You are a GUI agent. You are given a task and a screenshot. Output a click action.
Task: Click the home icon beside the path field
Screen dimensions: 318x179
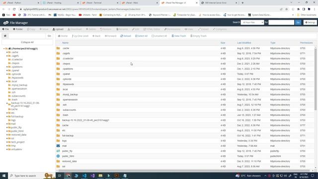[5, 36]
